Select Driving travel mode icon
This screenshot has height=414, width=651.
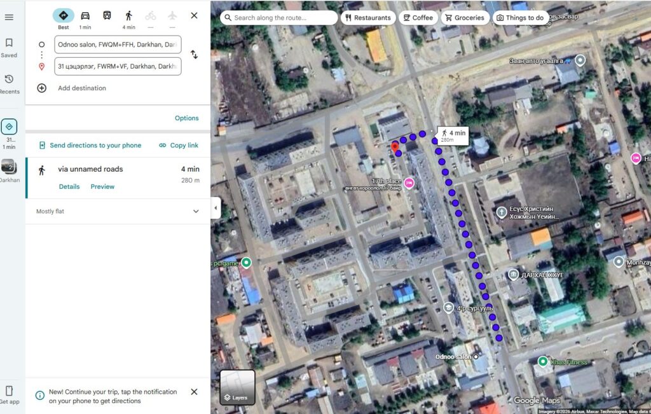tap(85, 16)
